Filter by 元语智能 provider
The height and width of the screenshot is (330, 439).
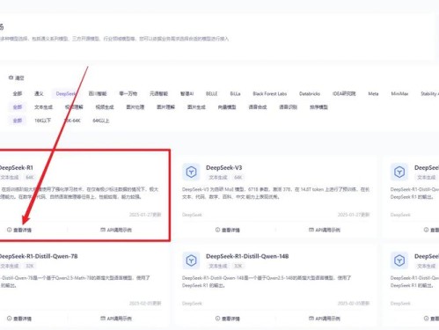click(158, 93)
